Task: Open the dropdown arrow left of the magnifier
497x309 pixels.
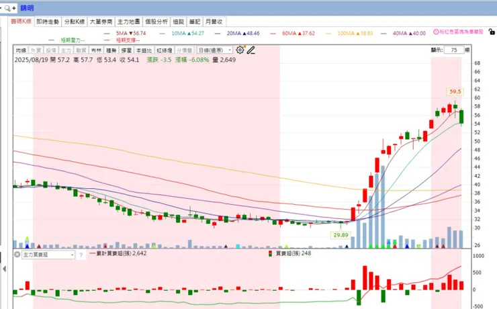Action: point(1,8)
